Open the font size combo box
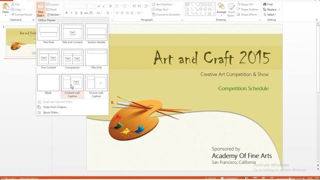 (x=91, y=6)
